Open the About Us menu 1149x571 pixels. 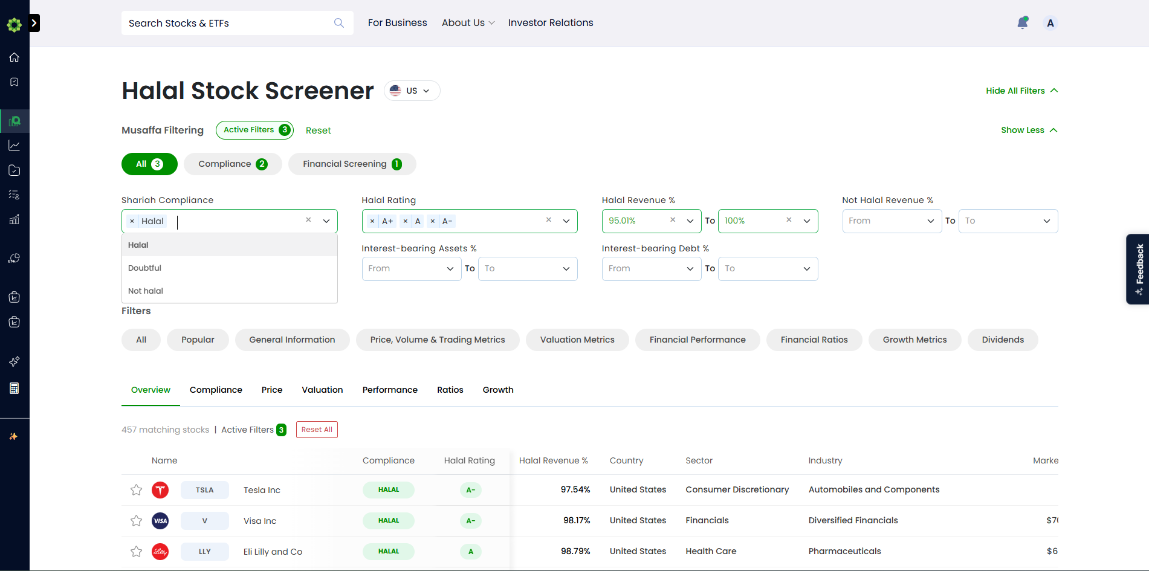tap(468, 23)
